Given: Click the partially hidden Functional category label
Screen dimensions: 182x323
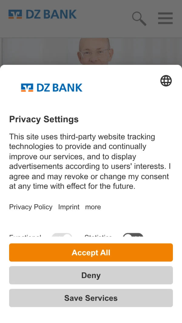Looking at the screenshot, I should coord(25,236).
